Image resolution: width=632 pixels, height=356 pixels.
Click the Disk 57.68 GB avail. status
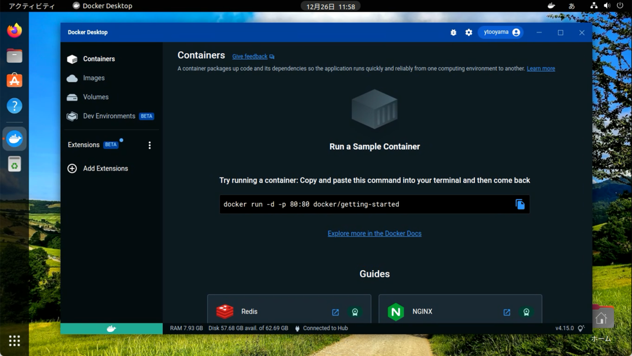pos(249,328)
